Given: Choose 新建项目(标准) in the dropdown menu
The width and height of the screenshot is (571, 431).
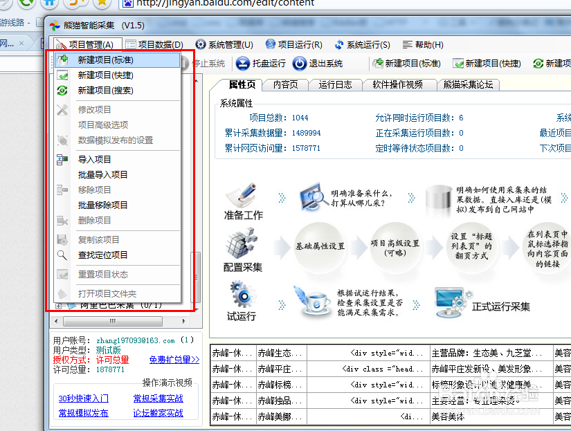Looking at the screenshot, I should point(117,59).
